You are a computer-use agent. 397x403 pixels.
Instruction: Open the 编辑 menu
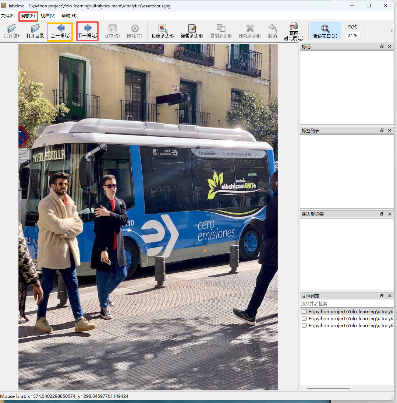tap(28, 16)
